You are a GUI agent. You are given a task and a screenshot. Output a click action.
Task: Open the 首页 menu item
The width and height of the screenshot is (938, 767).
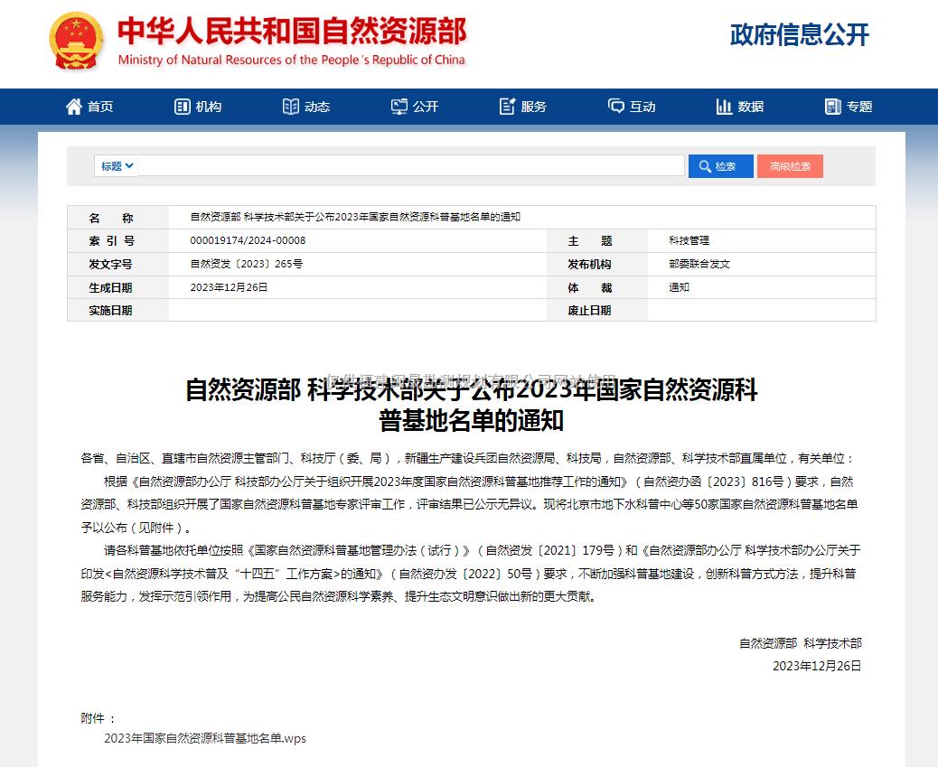click(89, 107)
